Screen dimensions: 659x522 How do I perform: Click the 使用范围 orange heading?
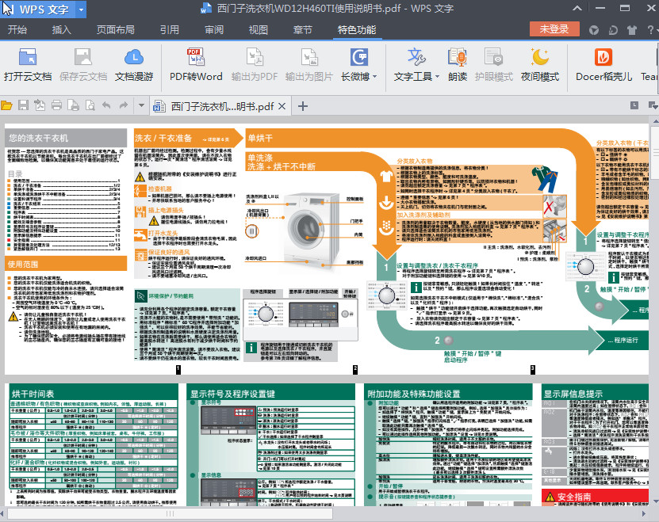pyautogui.click(x=23, y=264)
